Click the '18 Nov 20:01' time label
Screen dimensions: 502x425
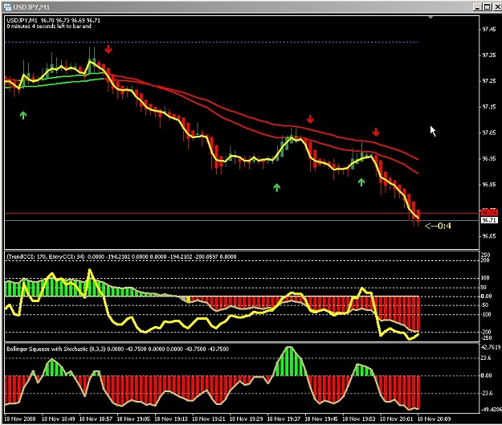396,419
